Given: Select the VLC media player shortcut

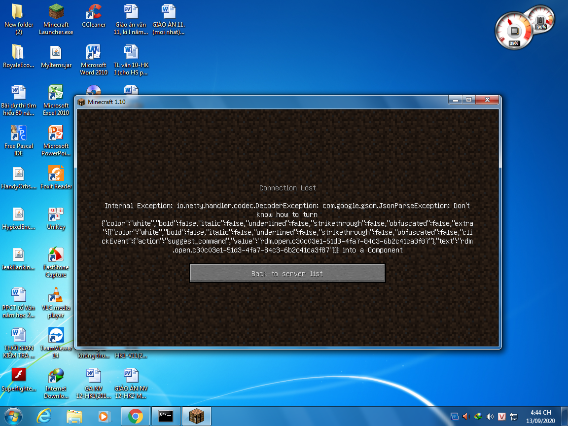Looking at the screenshot, I should coord(56,303).
